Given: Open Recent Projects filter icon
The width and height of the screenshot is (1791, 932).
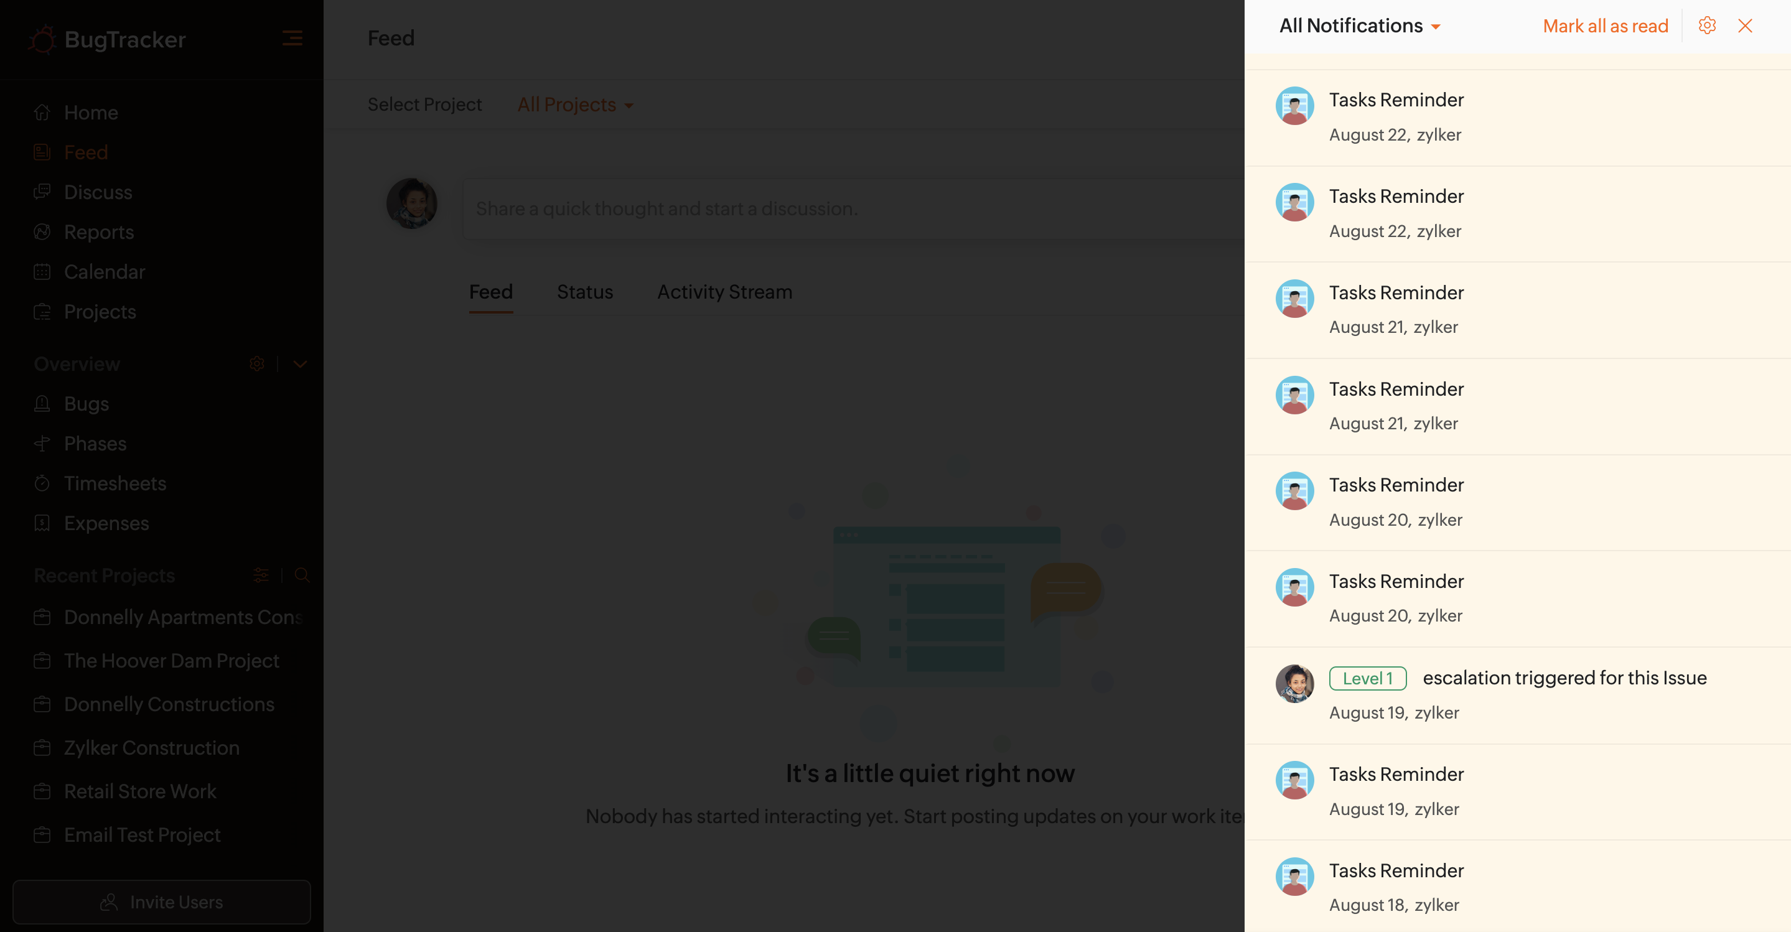Looking at the screenshot, I should point(261,575).
